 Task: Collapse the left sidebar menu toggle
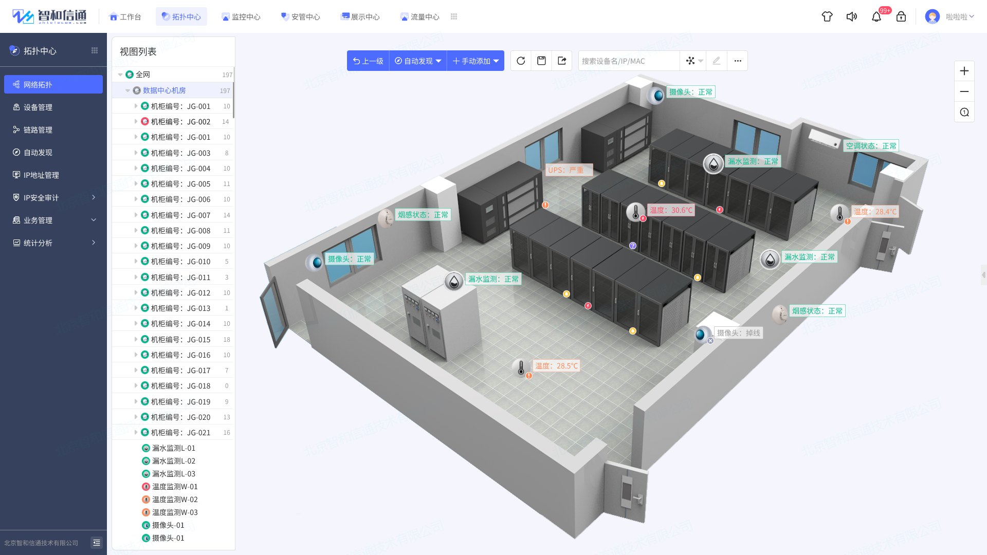pyautogui.click(x=96, y=543)
